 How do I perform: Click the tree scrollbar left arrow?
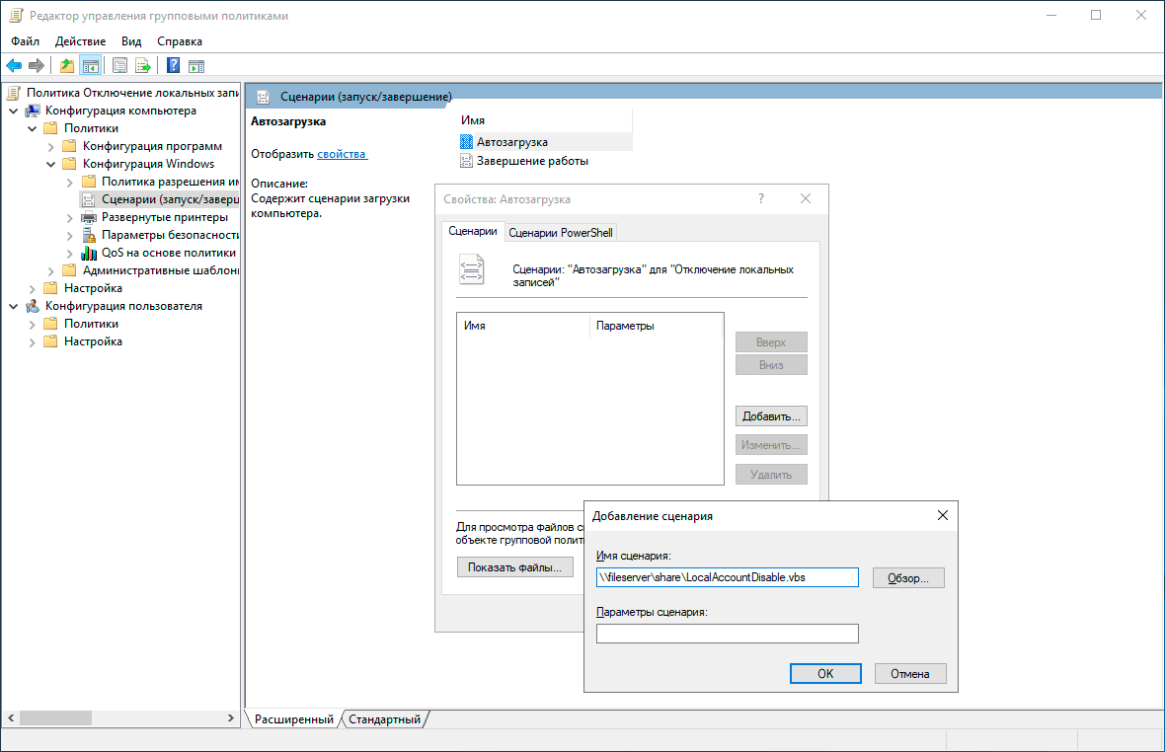(11, 717)
